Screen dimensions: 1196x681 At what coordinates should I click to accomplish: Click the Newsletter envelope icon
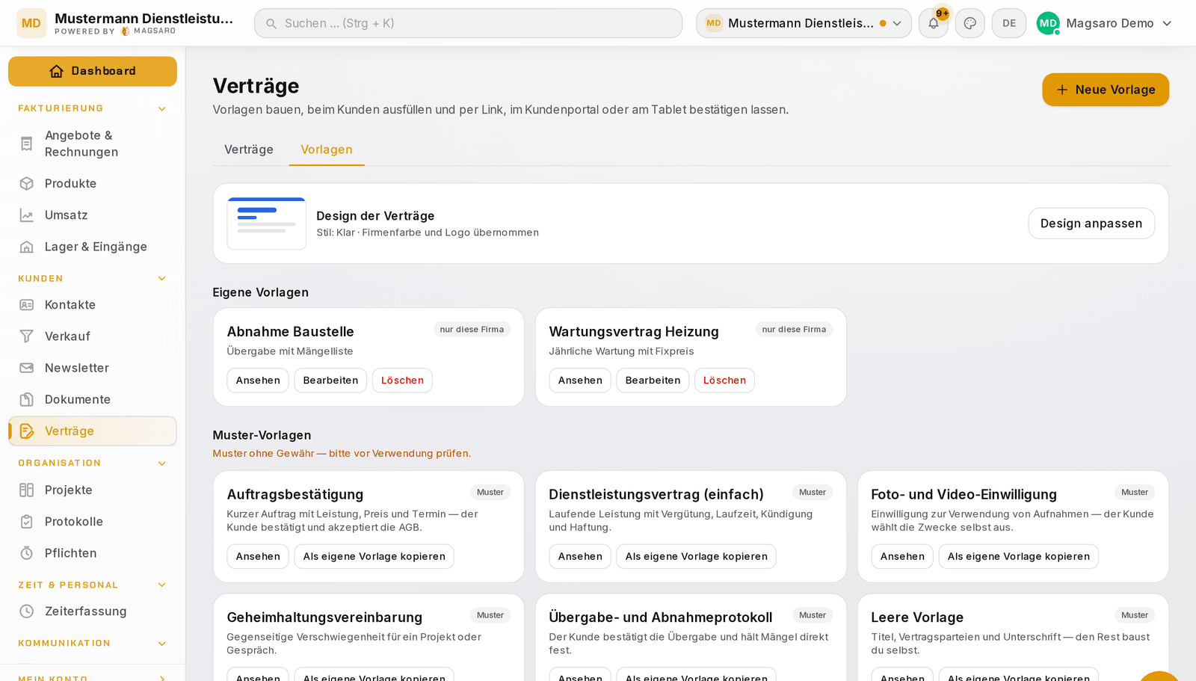point(27,368)
